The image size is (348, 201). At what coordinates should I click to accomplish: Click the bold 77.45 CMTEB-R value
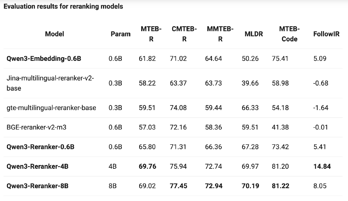point(179,186)
